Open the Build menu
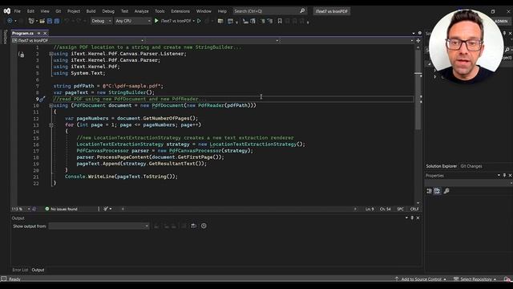This screenshot has width=513, height=289. [x=91, y=11]
